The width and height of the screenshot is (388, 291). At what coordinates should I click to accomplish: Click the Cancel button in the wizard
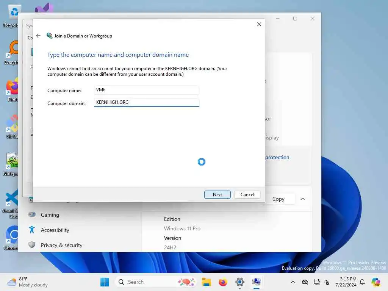click(x=247, y=194)
